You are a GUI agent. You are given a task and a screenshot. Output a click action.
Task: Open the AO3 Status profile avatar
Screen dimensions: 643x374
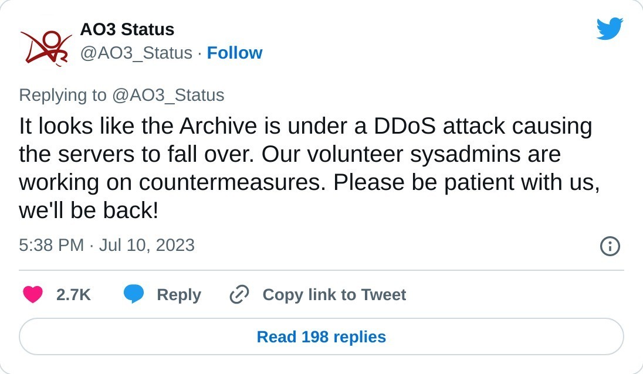46,45
